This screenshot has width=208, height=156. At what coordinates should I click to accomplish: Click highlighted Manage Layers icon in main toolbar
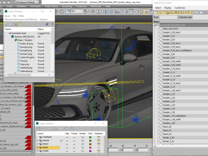tap(145, 12)
